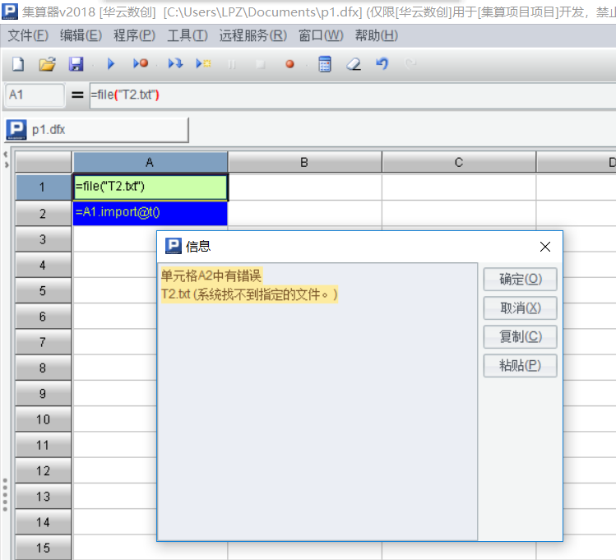Select row 5 header

pyautogui.click(x=44, y=290)
